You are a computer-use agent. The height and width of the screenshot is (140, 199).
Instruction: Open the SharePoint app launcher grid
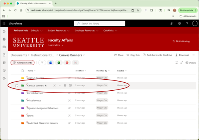pos(4,24)
